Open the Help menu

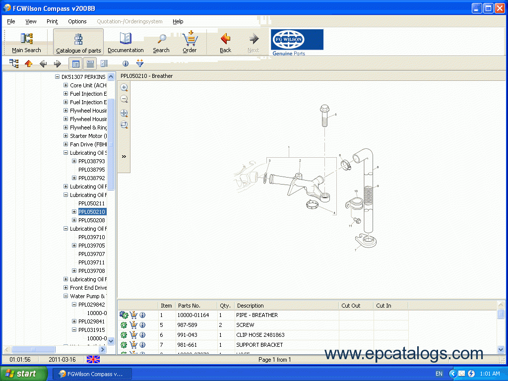tap(178, 21)
